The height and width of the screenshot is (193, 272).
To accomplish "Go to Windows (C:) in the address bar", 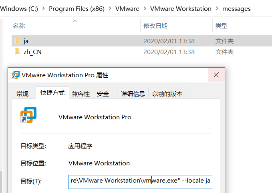I will (19, 8).
